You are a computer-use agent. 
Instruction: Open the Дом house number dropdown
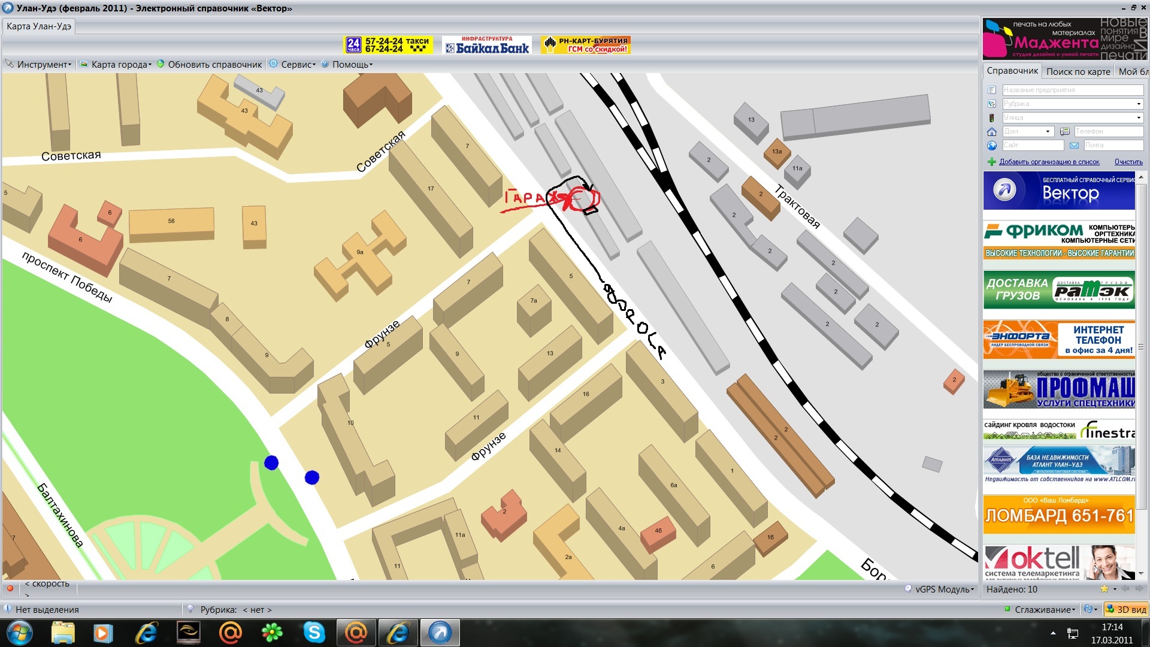[1048, 132]
